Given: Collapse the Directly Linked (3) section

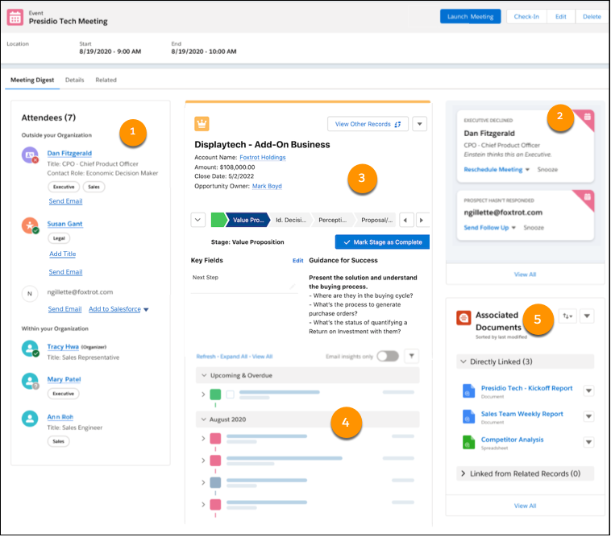Looking at the screenshot, I should pos(463,362).
